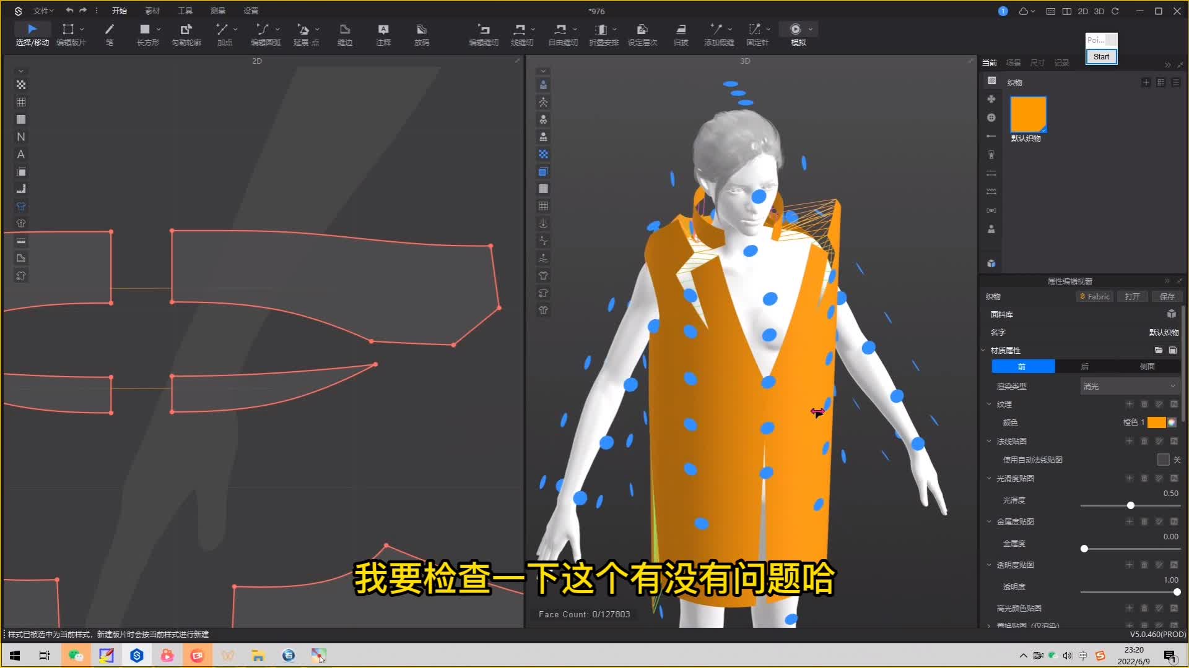Open the Windows Start menu
The image size is (1189, 668).
[15, 655]
